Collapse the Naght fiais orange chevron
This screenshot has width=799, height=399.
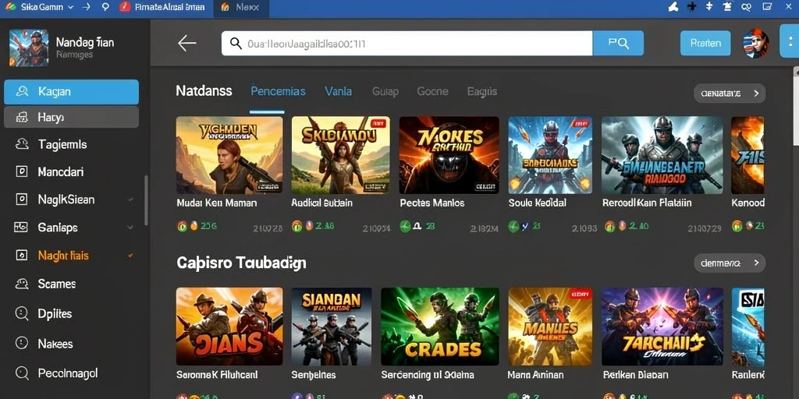point(130,255)
